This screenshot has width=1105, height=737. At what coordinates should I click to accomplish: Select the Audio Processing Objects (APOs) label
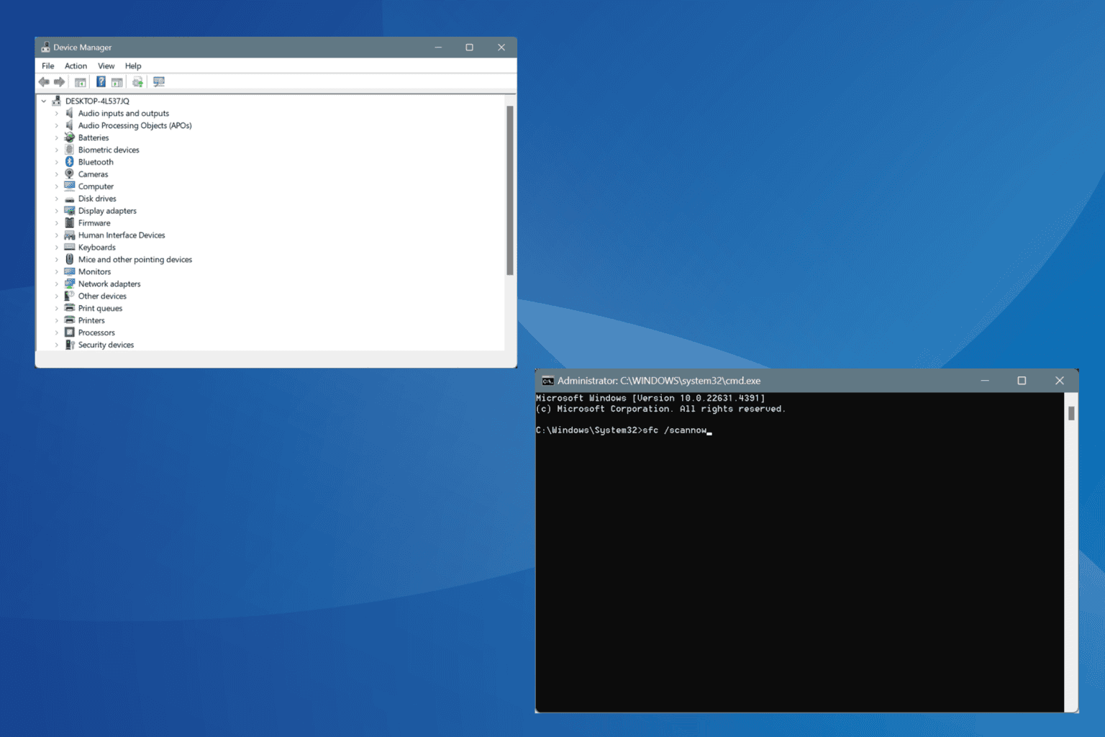pyautogui.click(x=135, y=126)
